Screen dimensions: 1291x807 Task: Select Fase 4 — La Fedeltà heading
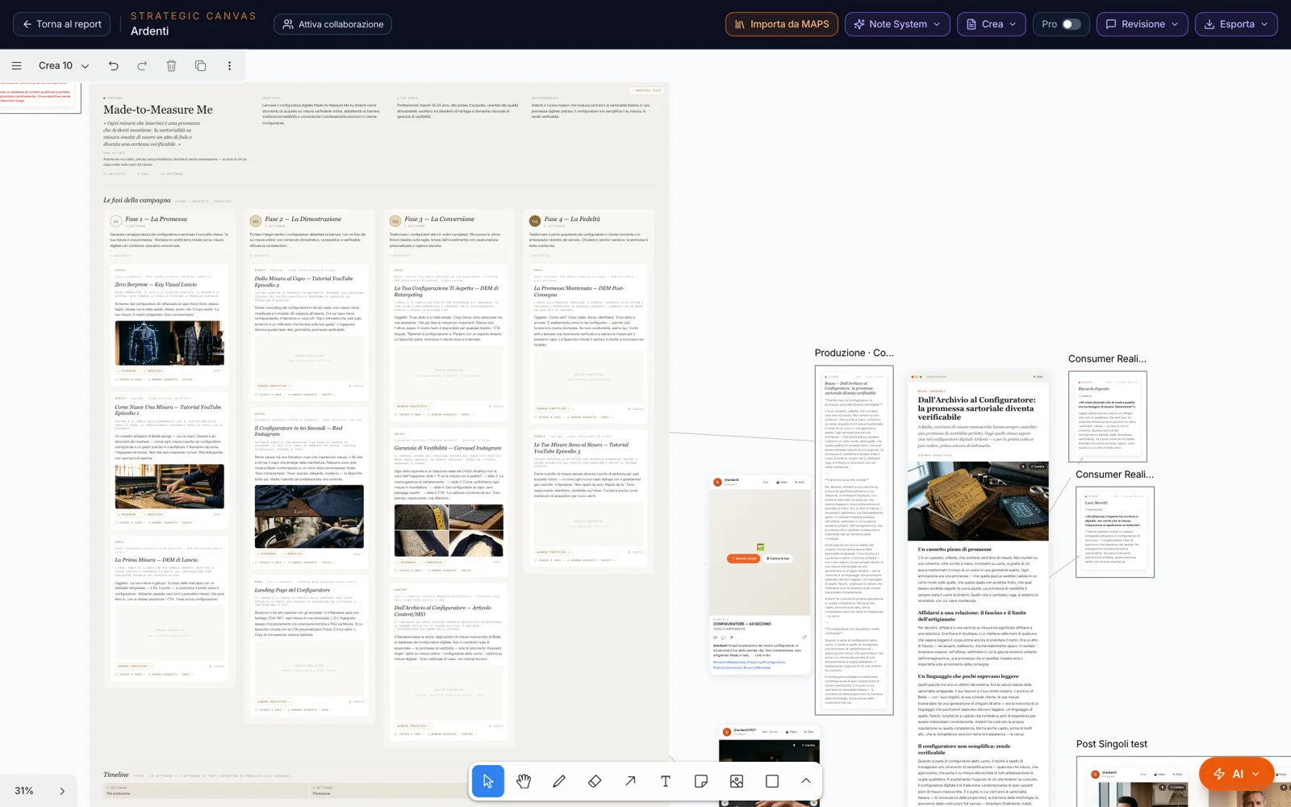[x=572, y=219]
